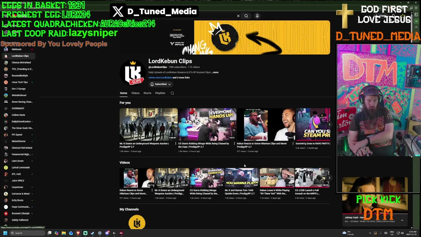Open Subscribed notification dropdown
The image size is (421, 237).
[x=161, y=84]
